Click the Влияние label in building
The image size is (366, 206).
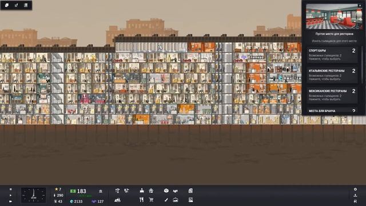pyautogui.click(x=256, y=57)
